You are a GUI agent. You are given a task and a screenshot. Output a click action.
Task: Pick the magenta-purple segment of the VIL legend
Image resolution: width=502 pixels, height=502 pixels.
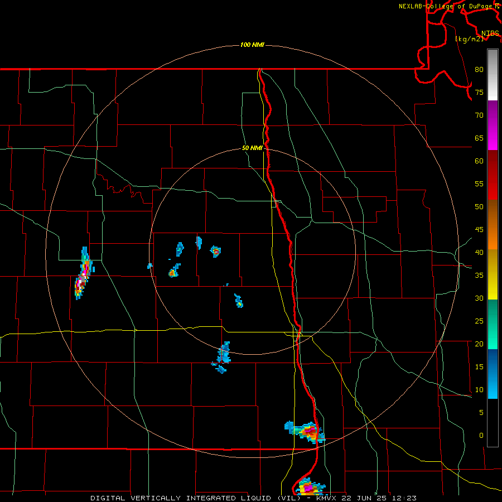tap(493, 126)
